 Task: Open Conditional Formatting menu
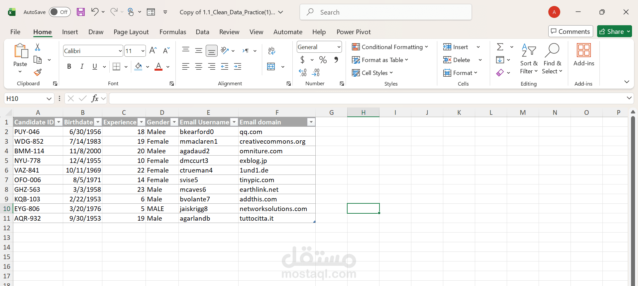coord(390,47)
